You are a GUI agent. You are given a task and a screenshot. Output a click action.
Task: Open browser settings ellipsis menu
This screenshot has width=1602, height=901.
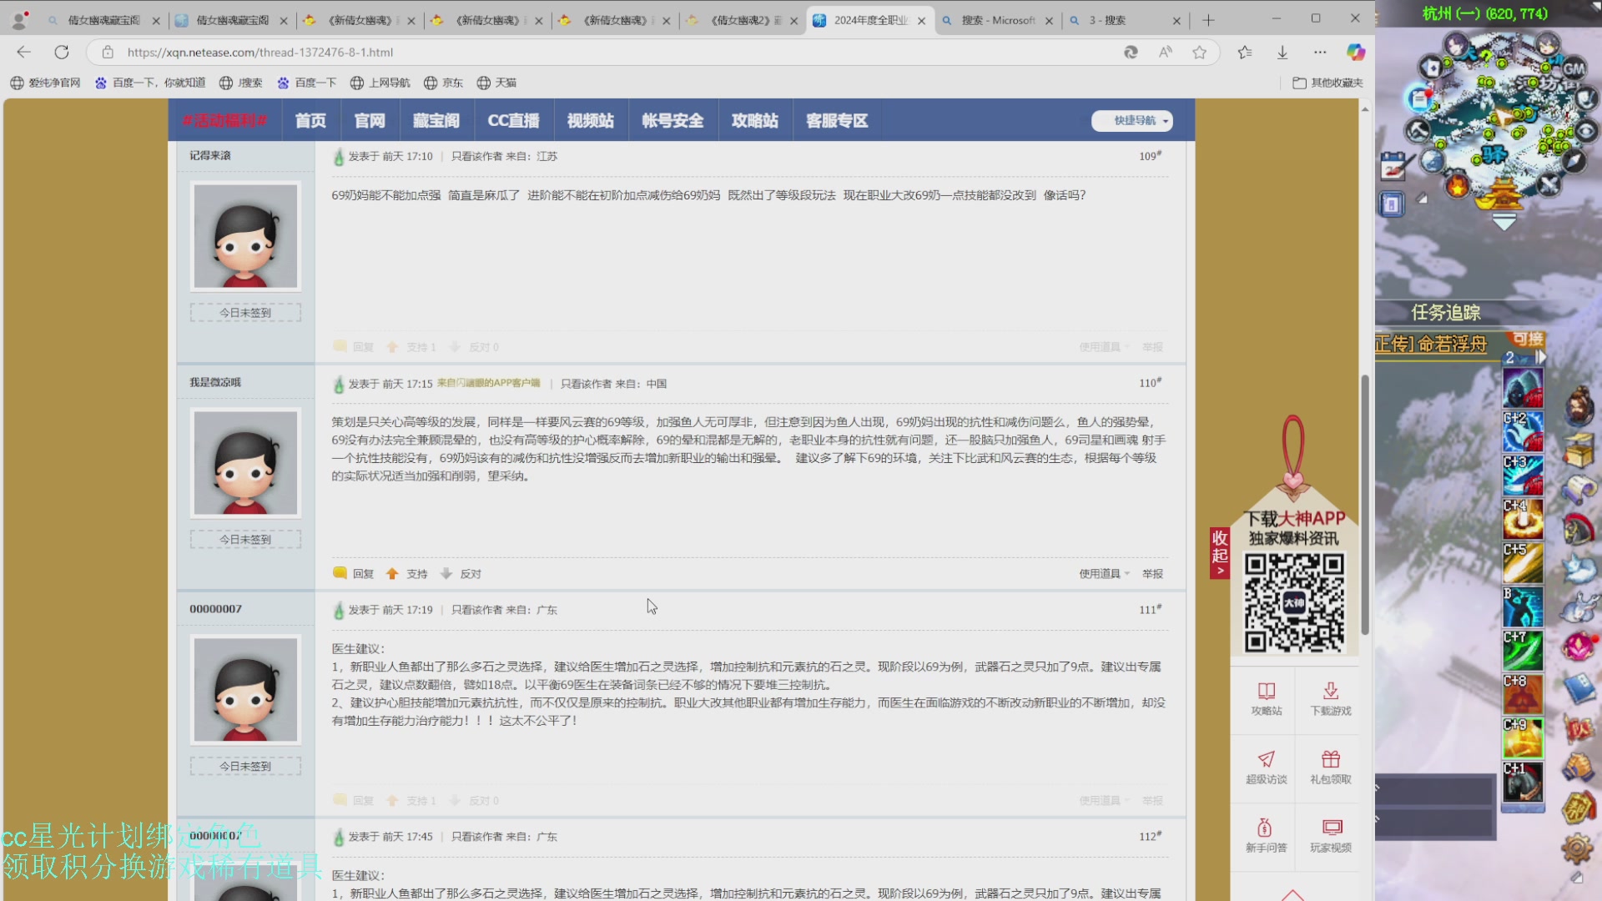[1320, 53]
